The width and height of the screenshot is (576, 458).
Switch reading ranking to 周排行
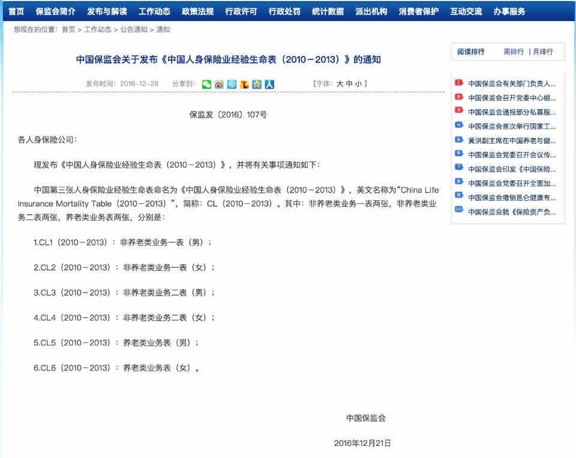click(x=514, y=52)
